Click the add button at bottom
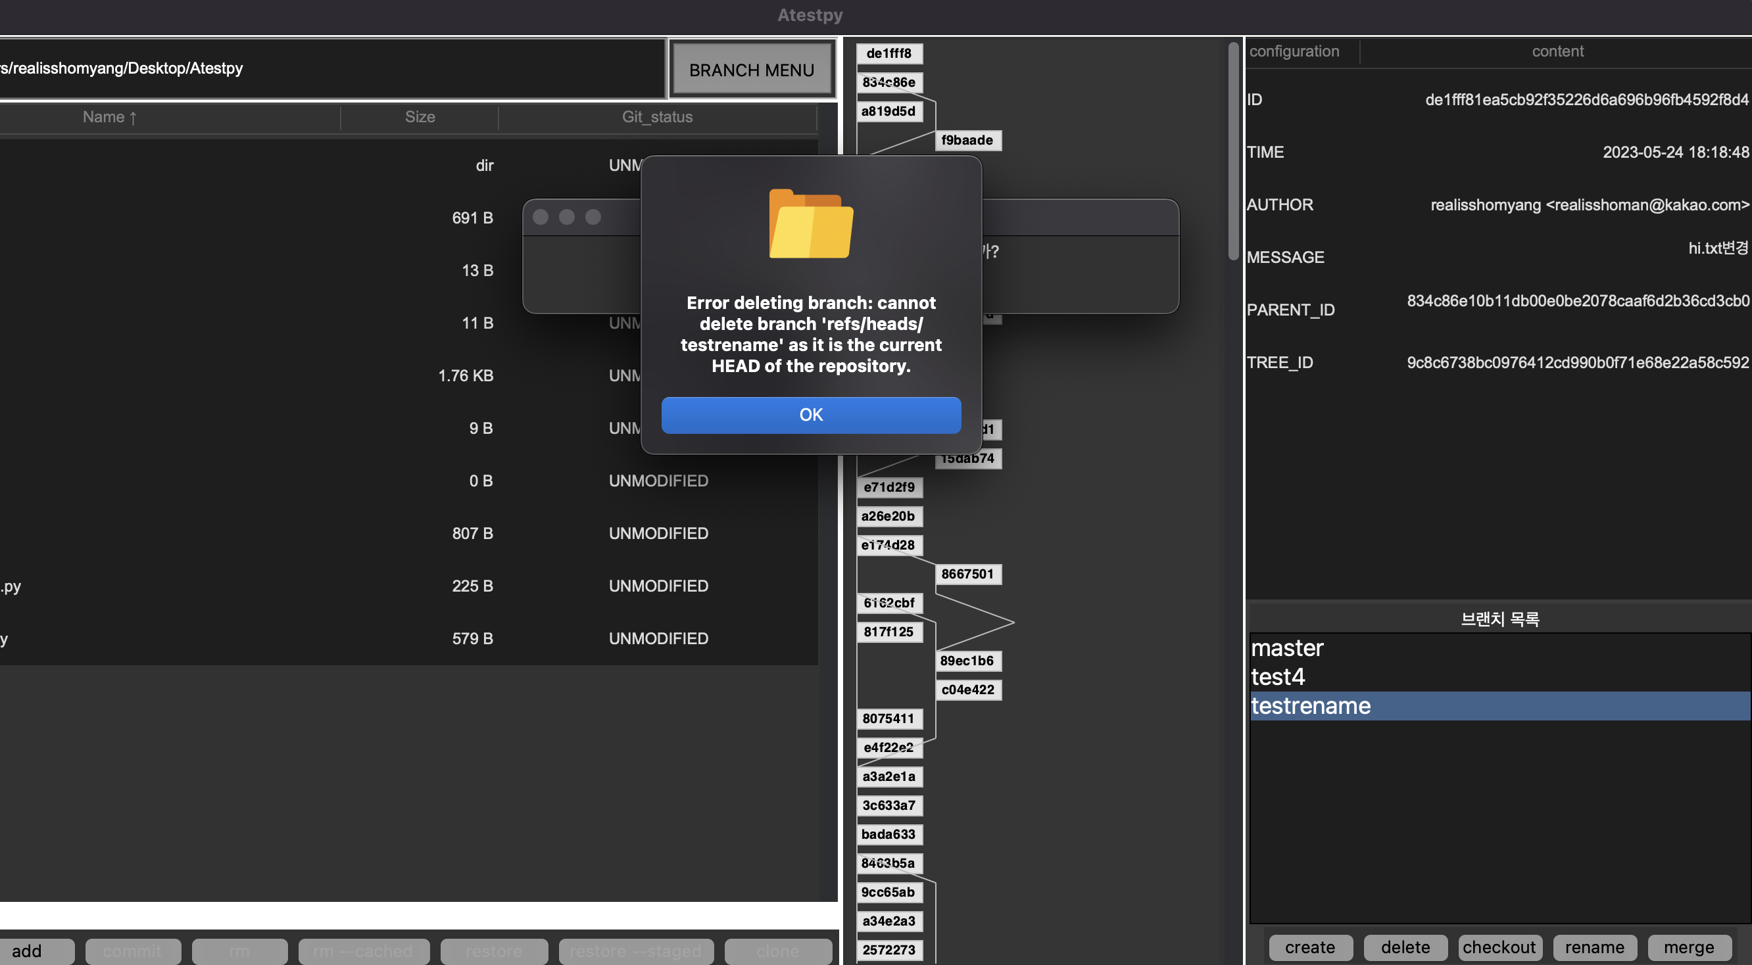Viewport: 1752px width, 965px height. [27, 951]
